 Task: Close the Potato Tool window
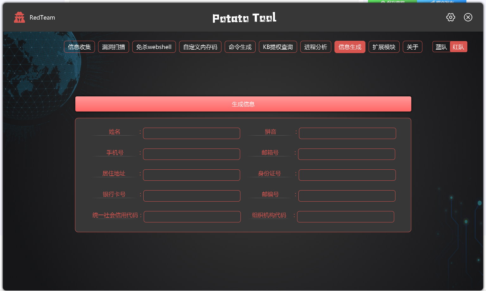468,17
